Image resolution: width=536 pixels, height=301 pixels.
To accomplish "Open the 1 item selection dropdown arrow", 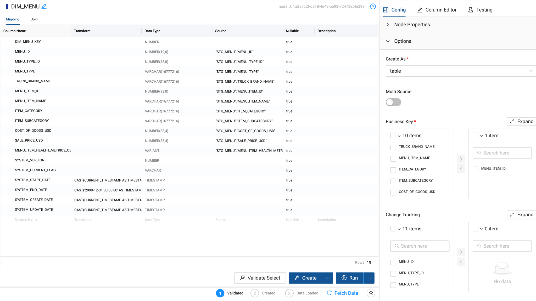I will pyautogui.click(x=482, y=136).
